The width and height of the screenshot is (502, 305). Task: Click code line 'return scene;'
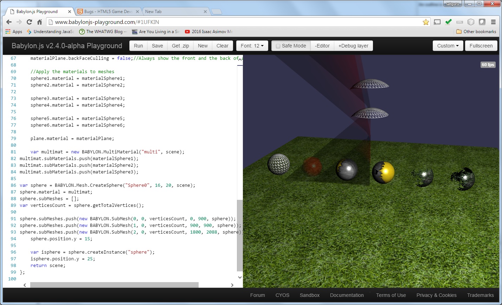48,265
